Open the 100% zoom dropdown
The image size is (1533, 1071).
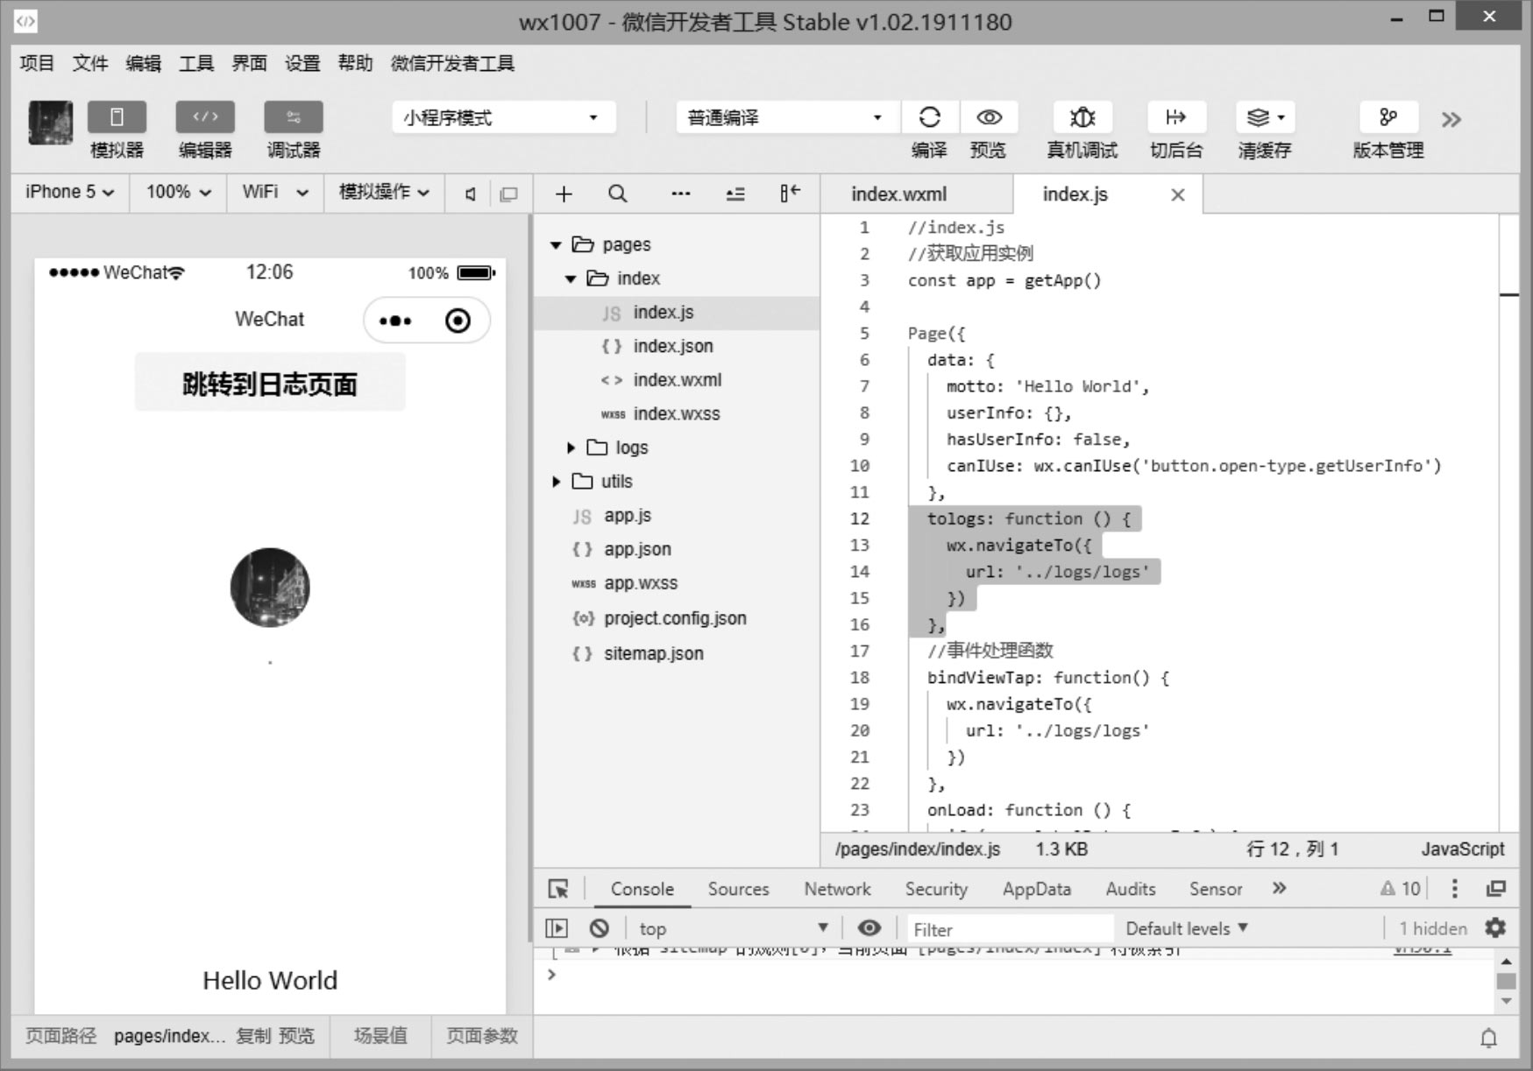pyautogui.click(x=179, y=192)
